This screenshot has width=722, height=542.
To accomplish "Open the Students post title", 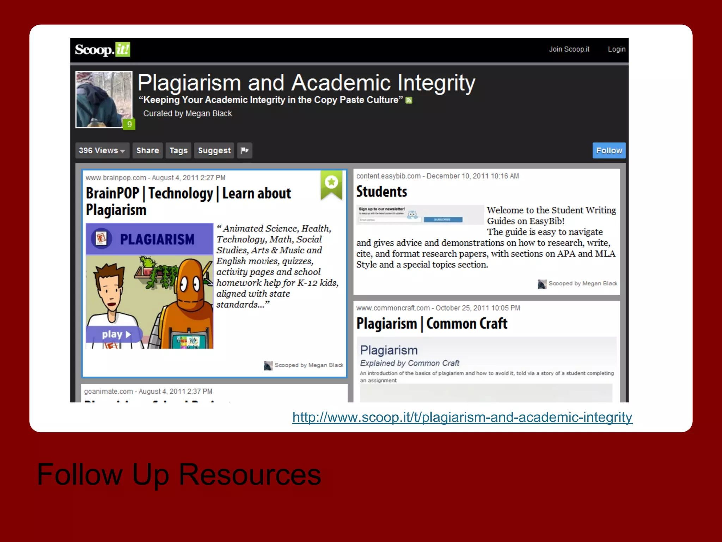I will pos(381,192).
